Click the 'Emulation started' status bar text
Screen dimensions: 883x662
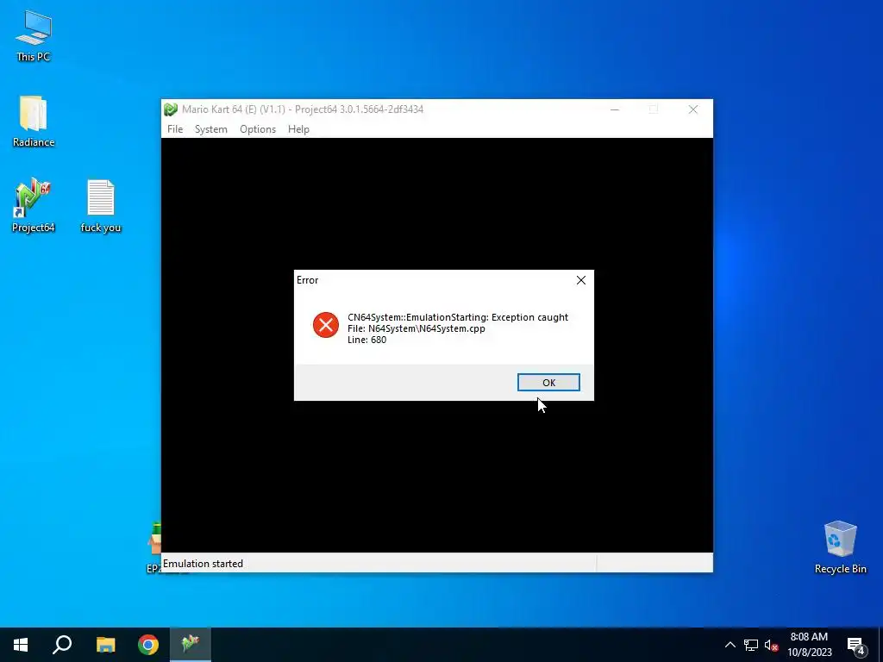[203, 564]
